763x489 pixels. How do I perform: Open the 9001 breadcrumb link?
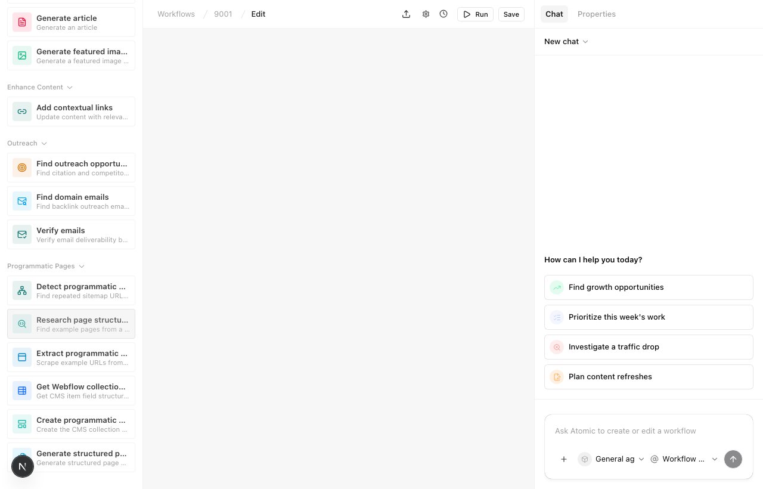tap(223, 14)
